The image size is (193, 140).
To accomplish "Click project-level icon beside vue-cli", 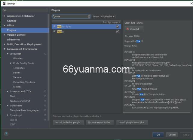I will 45,120.
